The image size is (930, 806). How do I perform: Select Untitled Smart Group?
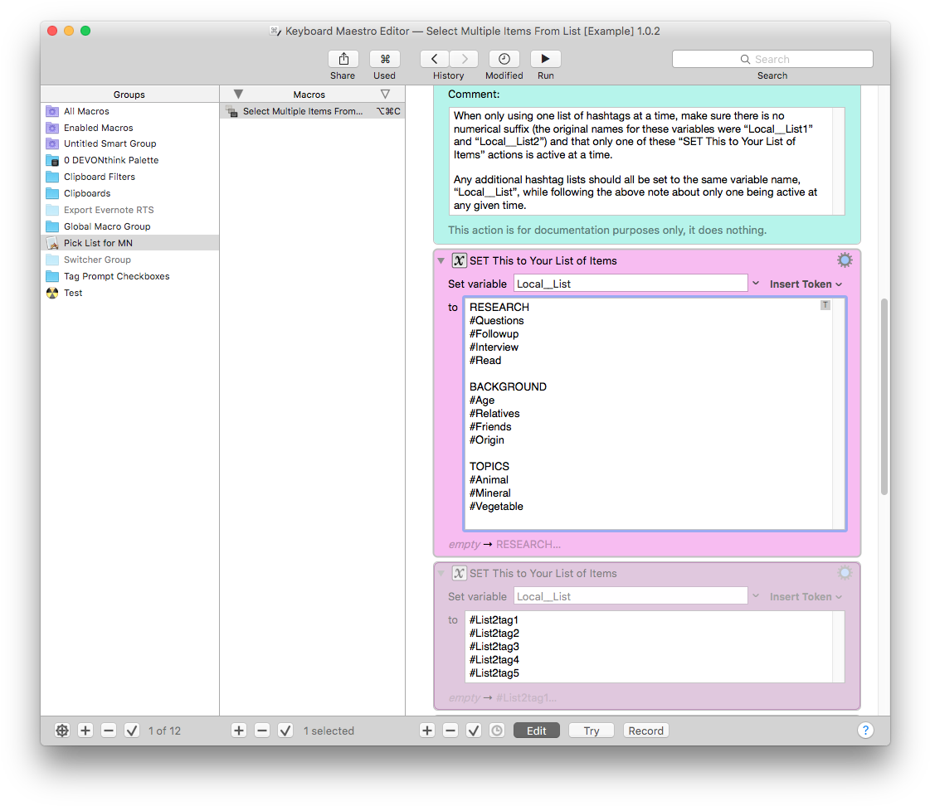coord(130,144)
